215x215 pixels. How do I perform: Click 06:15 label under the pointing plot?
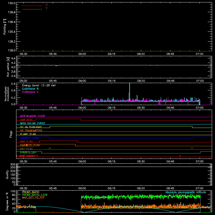[x=112, y=54]
